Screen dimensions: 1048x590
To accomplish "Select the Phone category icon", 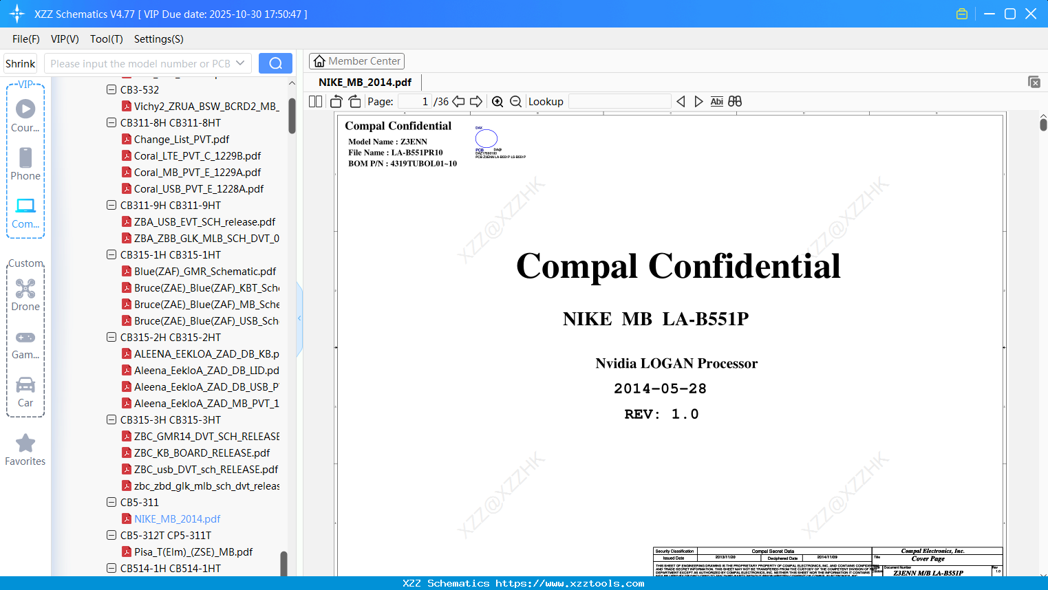I will click(x=25, y=164).
